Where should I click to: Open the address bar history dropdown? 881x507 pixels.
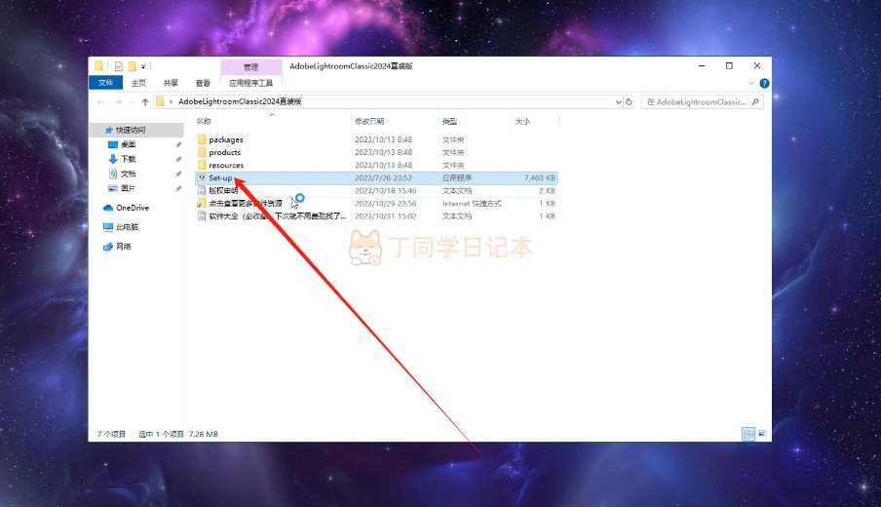pos(618,101)
